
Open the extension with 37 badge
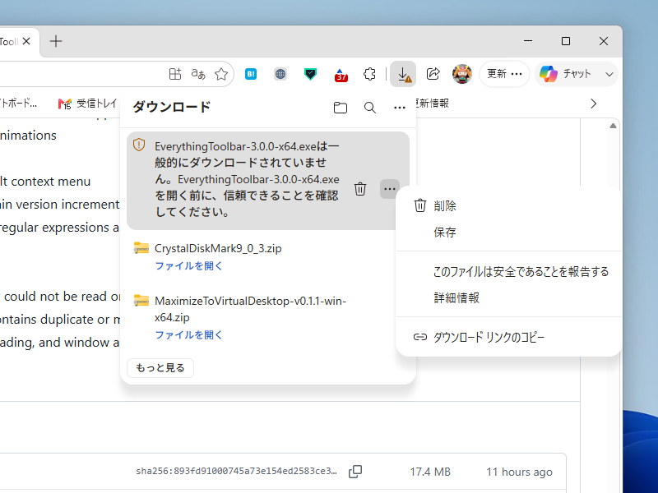click(x=341, y=75)
